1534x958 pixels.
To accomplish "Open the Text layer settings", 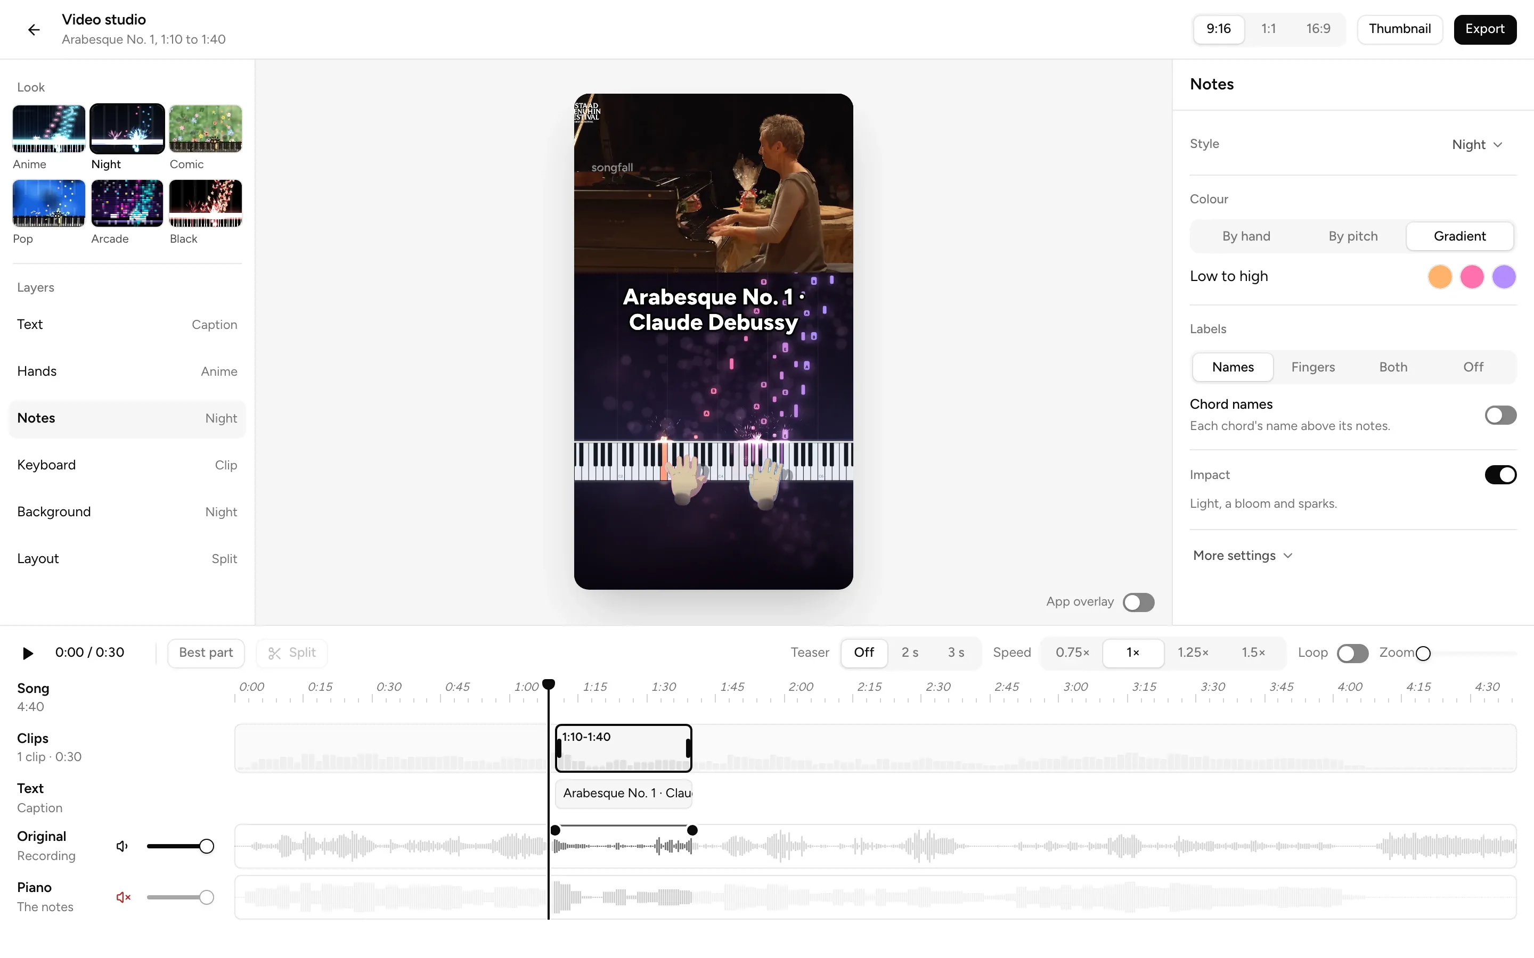I will (x=127, y=325).
